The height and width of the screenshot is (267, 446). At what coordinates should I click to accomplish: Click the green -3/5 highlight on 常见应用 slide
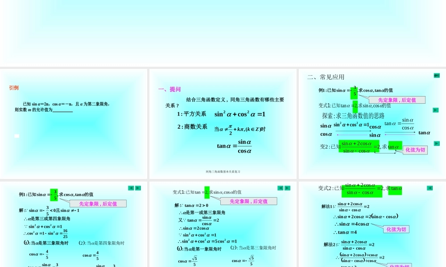tap(354, 93)
